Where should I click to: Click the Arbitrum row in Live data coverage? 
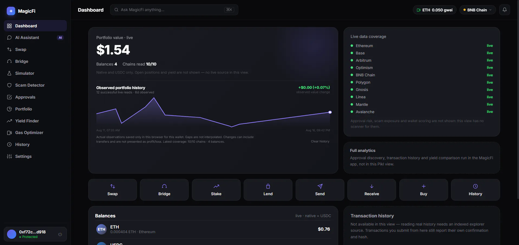click(422, 60)
